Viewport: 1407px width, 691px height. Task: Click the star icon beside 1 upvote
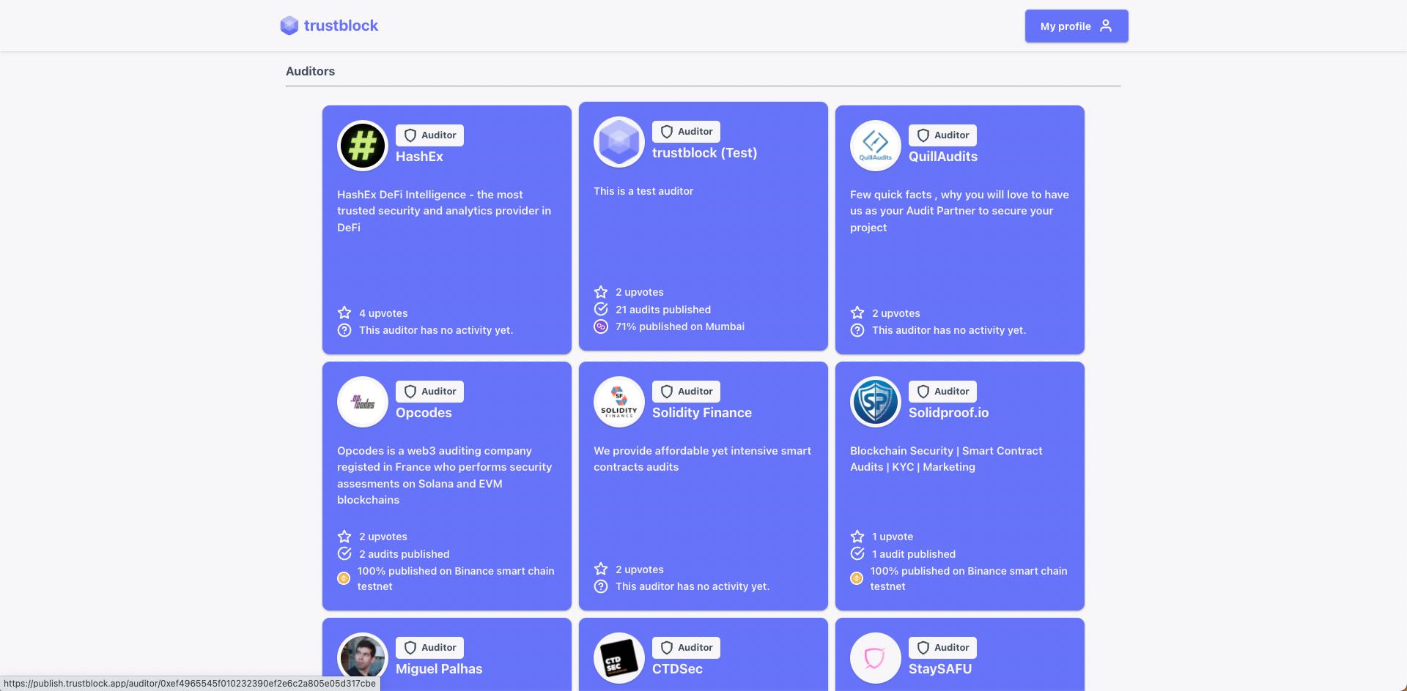tap(857, 536)
